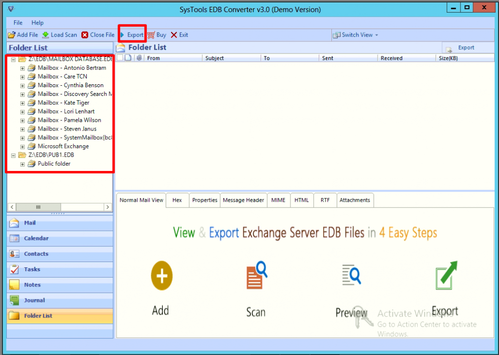
Task: Click the Load Scan toolbar button
Action: pos(60,35)
